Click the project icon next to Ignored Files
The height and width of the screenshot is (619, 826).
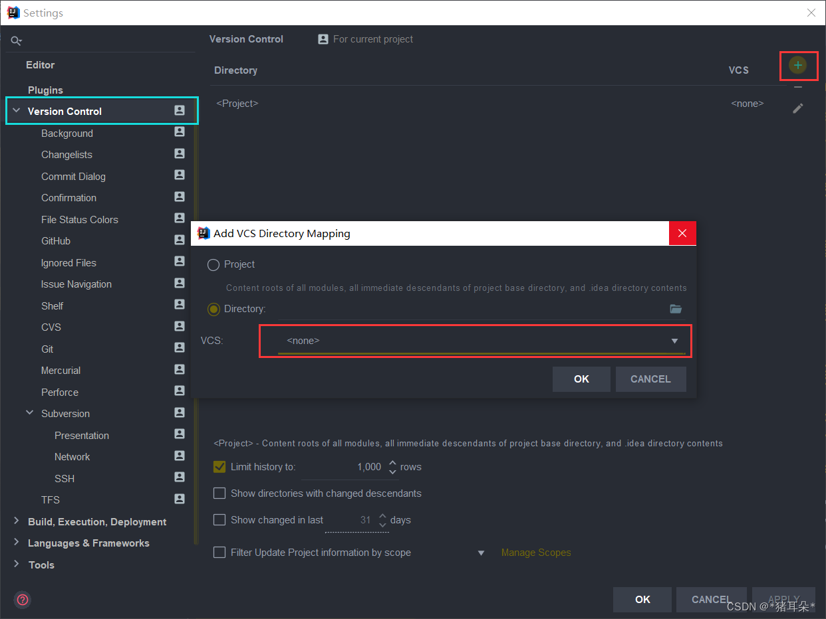[x=180, y=262]
